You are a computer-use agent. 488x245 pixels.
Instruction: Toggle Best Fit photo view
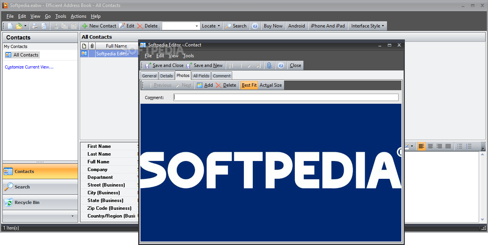pyautogui.click(x=249, y=85)
